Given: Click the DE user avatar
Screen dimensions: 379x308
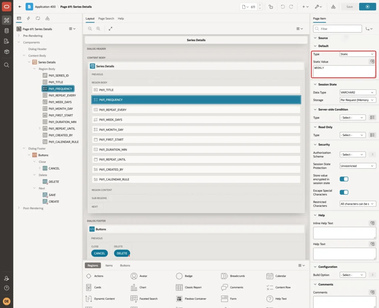Looking at the screenshot, I should (x=7, y=301).
